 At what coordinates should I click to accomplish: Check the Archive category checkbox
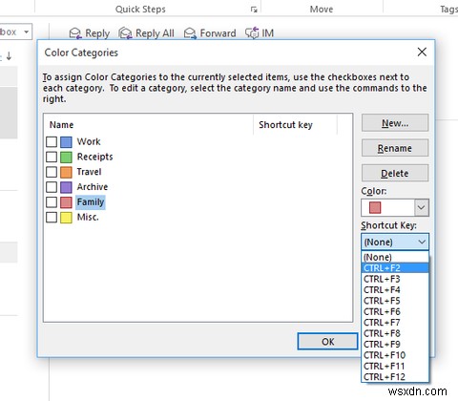(x=52, y=187)
